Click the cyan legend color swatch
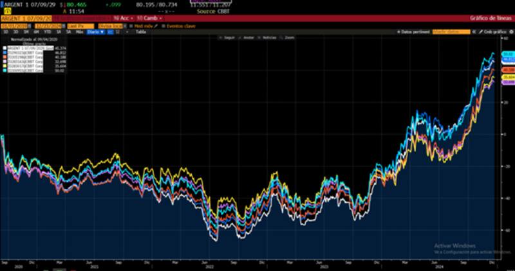Image resolution: width=515 pixels, height=271 pixels. click(3, 71)
